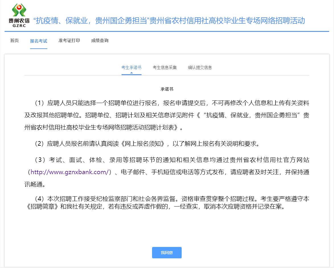Viewport: 334px width, 268px height.
Task: Click the GZRC letters beneath the logo
Action: pos(19,26)
